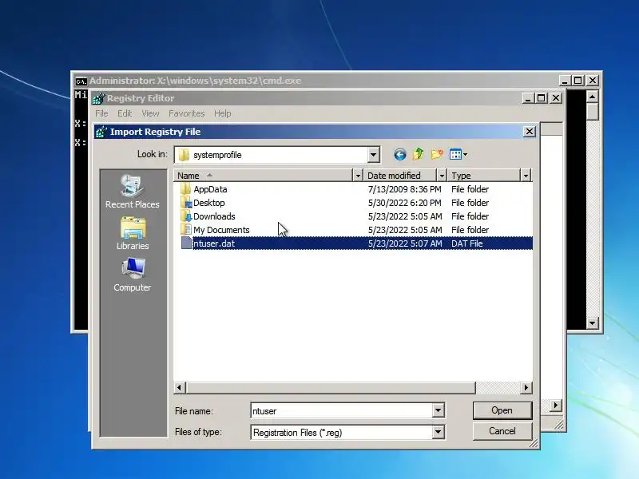Click the Registry Editor right scroll arrow

555,406
